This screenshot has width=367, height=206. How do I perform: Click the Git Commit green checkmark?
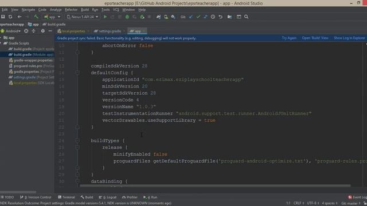198,17
